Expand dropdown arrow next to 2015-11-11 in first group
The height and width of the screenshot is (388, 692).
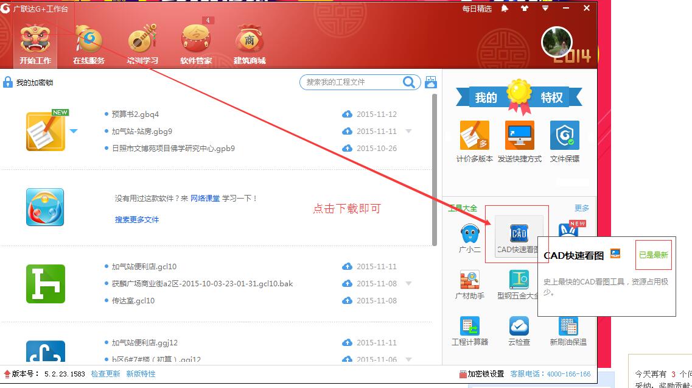tap(408, 131)
